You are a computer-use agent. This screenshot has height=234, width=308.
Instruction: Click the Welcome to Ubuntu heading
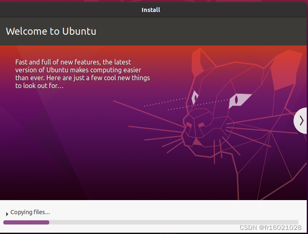(x=51, y=31)
